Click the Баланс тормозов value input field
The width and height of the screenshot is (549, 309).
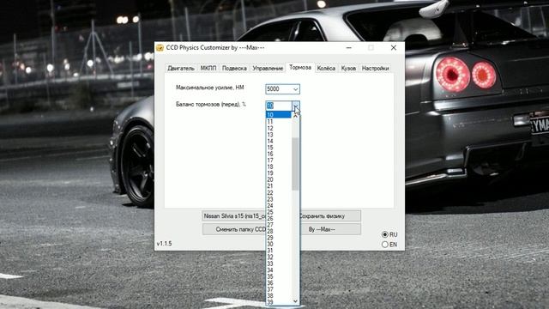[279, 106]
